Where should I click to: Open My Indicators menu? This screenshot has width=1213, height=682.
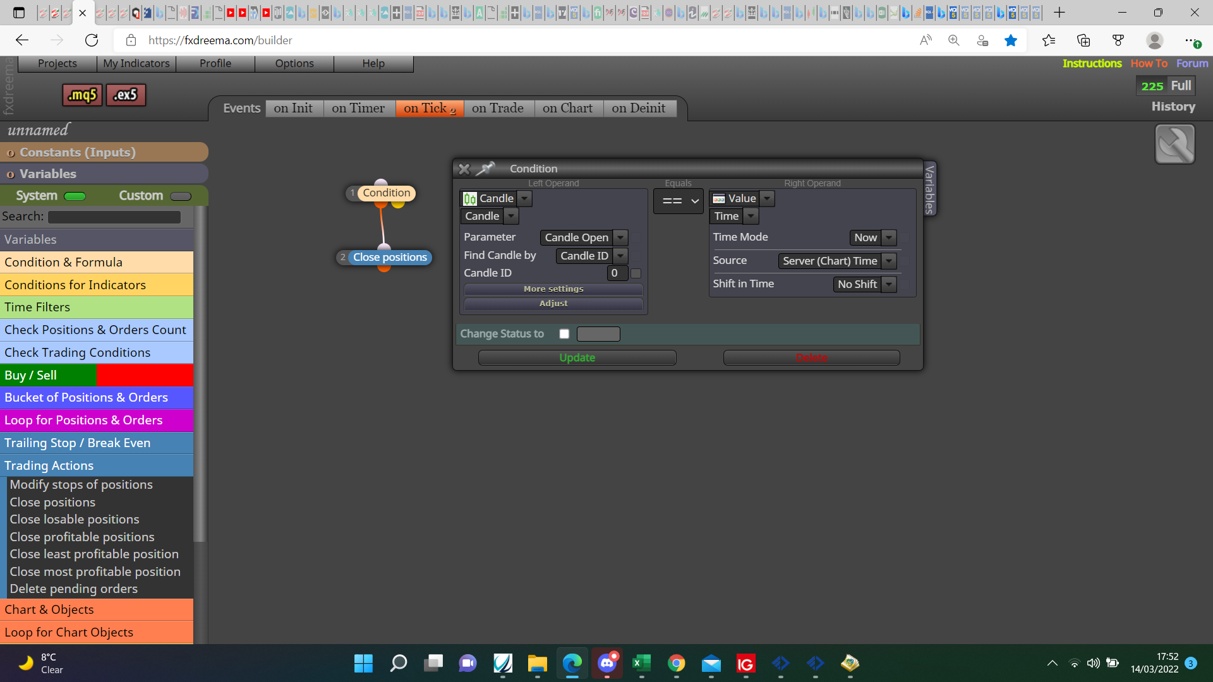click(136, 63)
